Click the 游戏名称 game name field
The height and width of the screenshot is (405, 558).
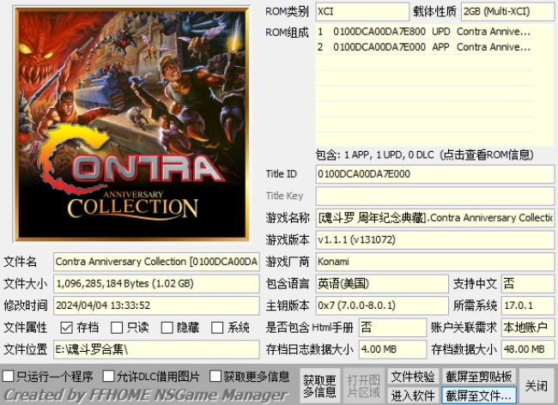435,218
